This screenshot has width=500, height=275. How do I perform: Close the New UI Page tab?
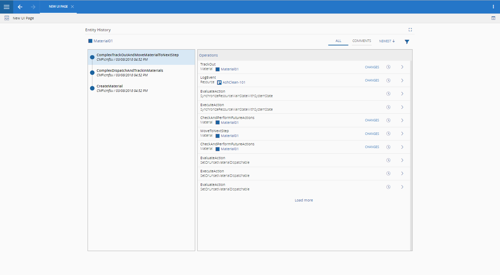click(x=72, y=7)
